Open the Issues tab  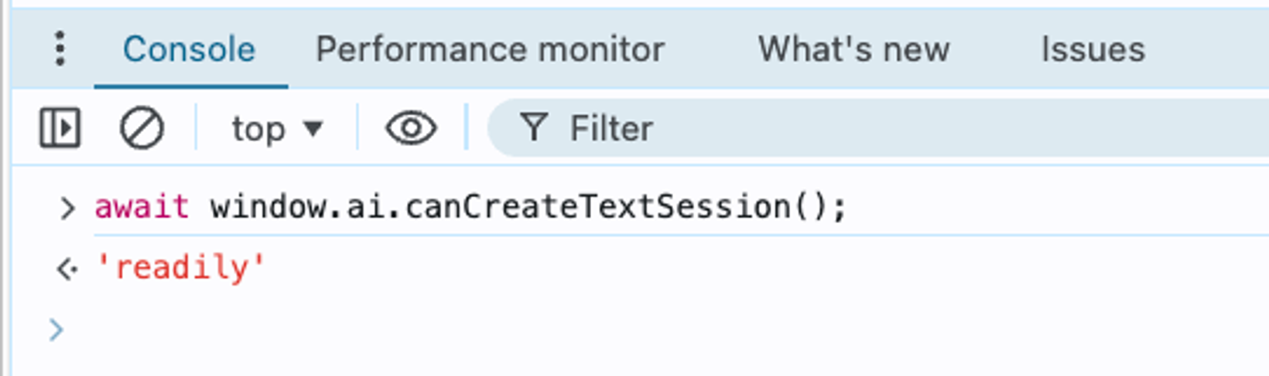1093,49
